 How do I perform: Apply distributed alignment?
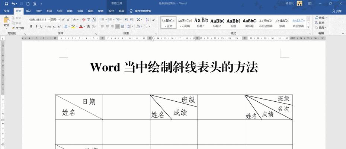(122, 26)
